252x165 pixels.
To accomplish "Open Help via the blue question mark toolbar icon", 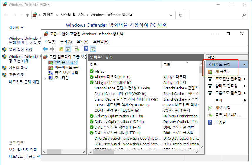I will [x=86, y=49].
